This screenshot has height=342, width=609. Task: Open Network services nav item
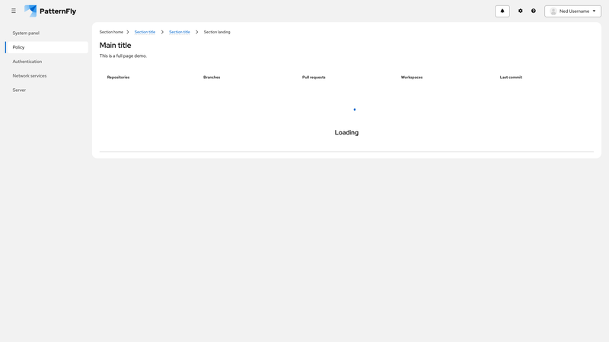coord(46,75)
